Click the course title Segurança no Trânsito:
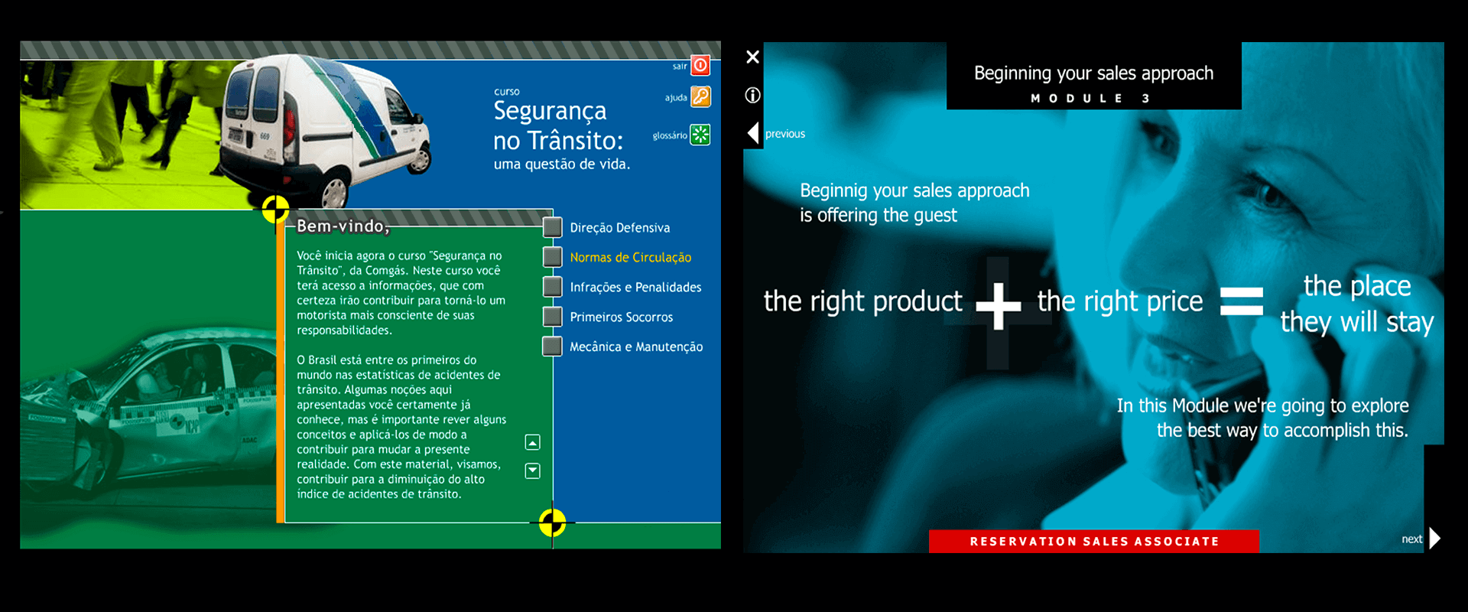The image size is (1468, 612). point(558,125)
